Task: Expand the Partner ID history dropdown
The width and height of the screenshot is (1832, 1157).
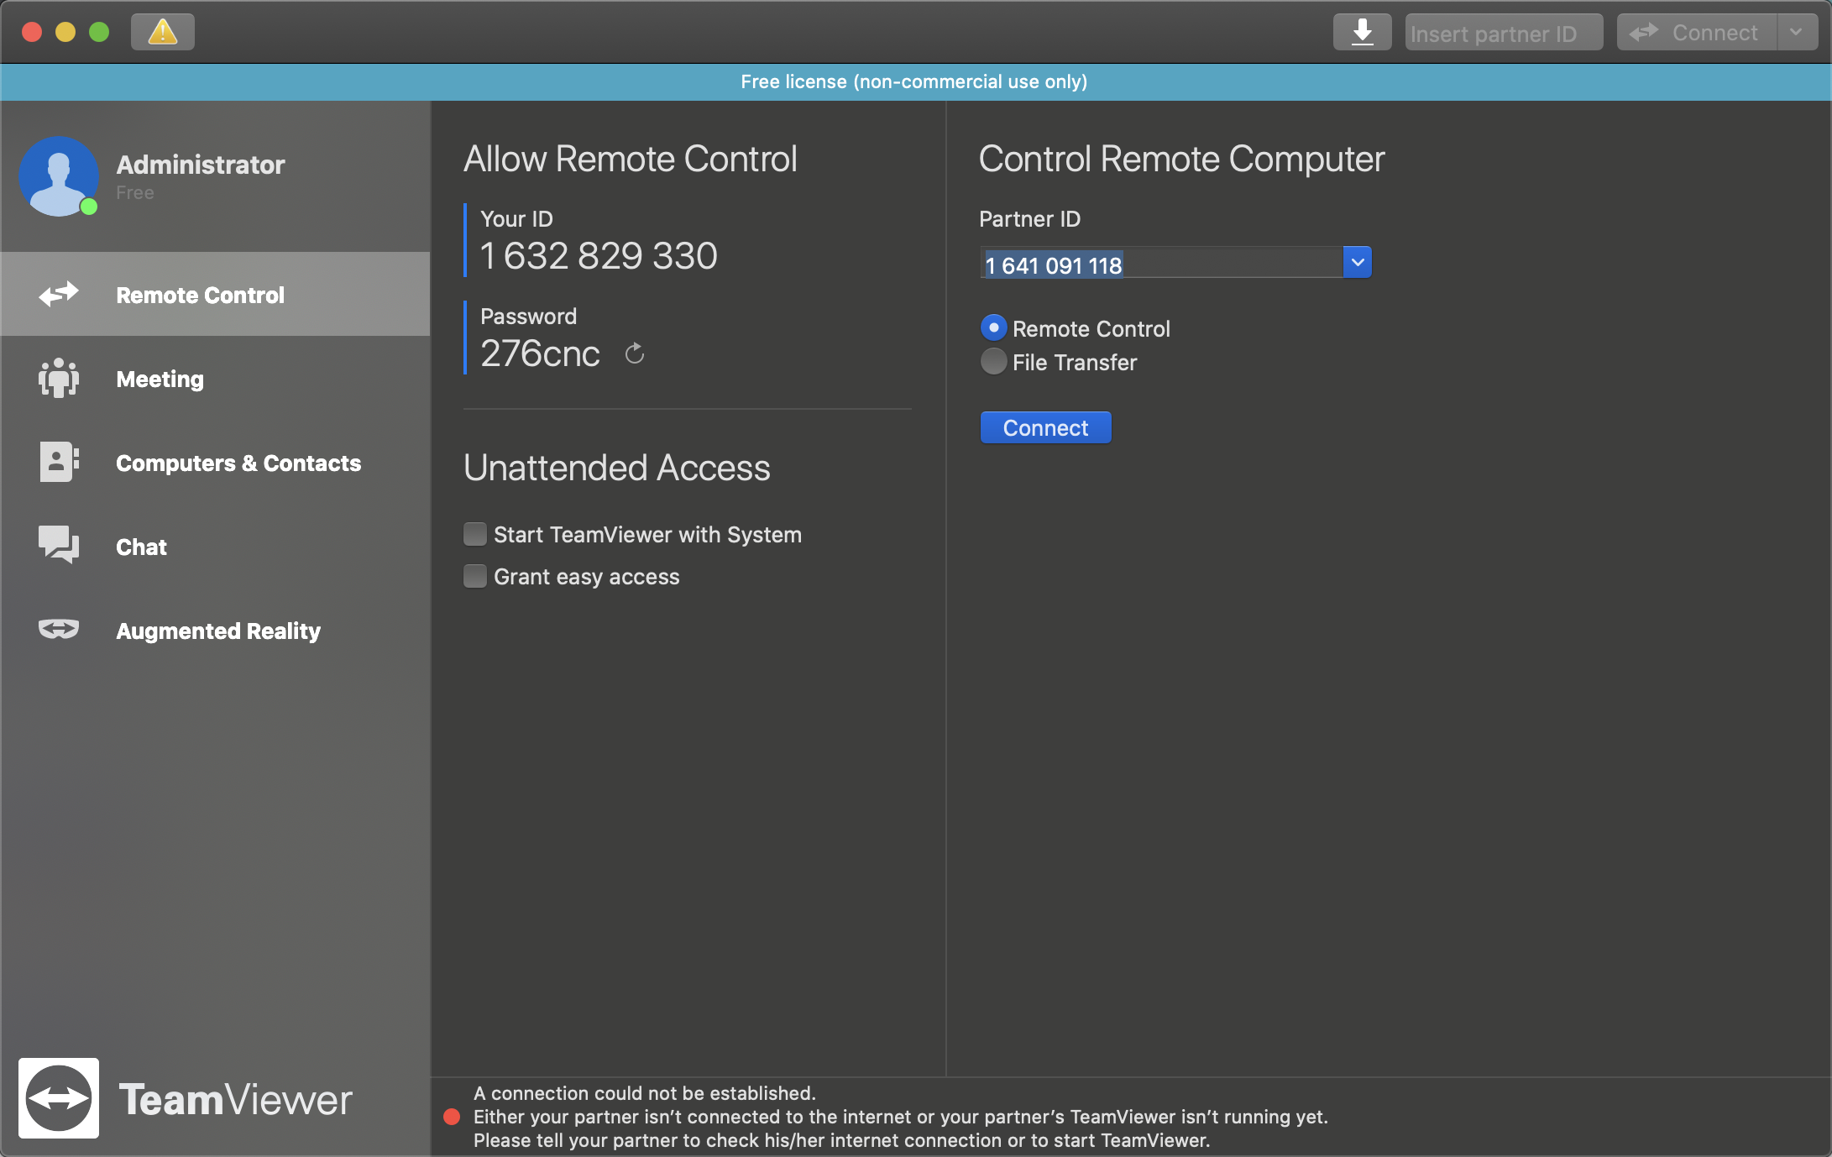Action: [x=1357, y=263]
